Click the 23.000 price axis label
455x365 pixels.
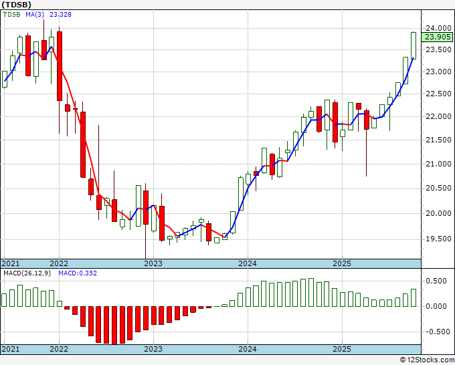[x=438, y=72]
